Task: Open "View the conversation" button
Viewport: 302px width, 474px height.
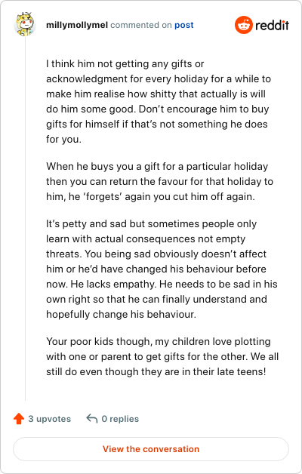Action: 151,449
